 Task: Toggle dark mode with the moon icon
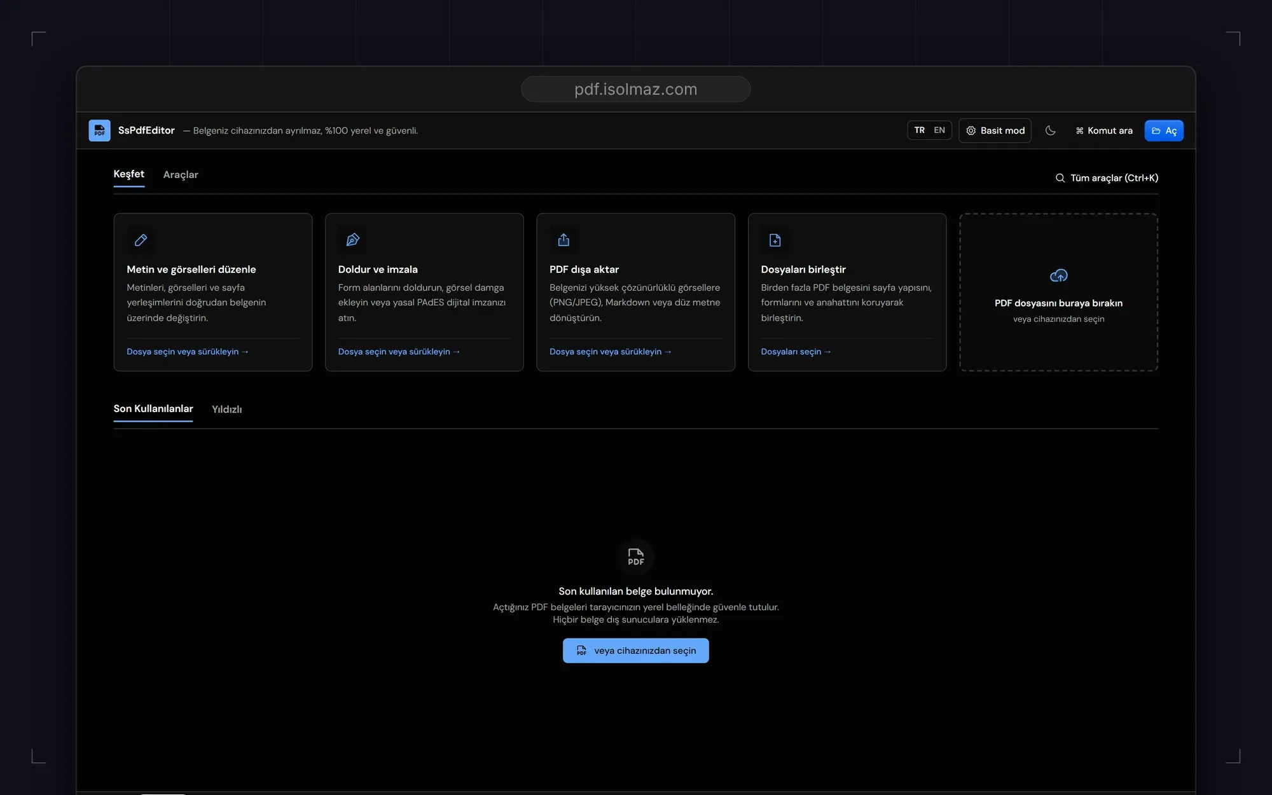1051,130
